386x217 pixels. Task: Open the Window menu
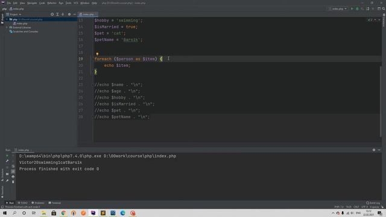pyautogui.click(x=85, y=3)
